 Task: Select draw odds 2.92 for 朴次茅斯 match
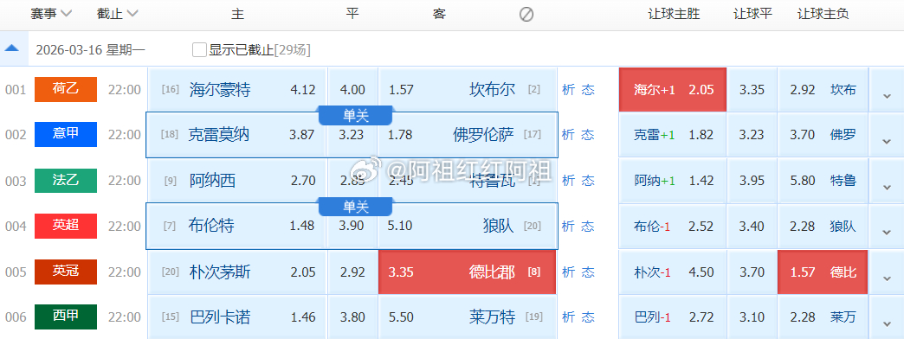(352, 272)
